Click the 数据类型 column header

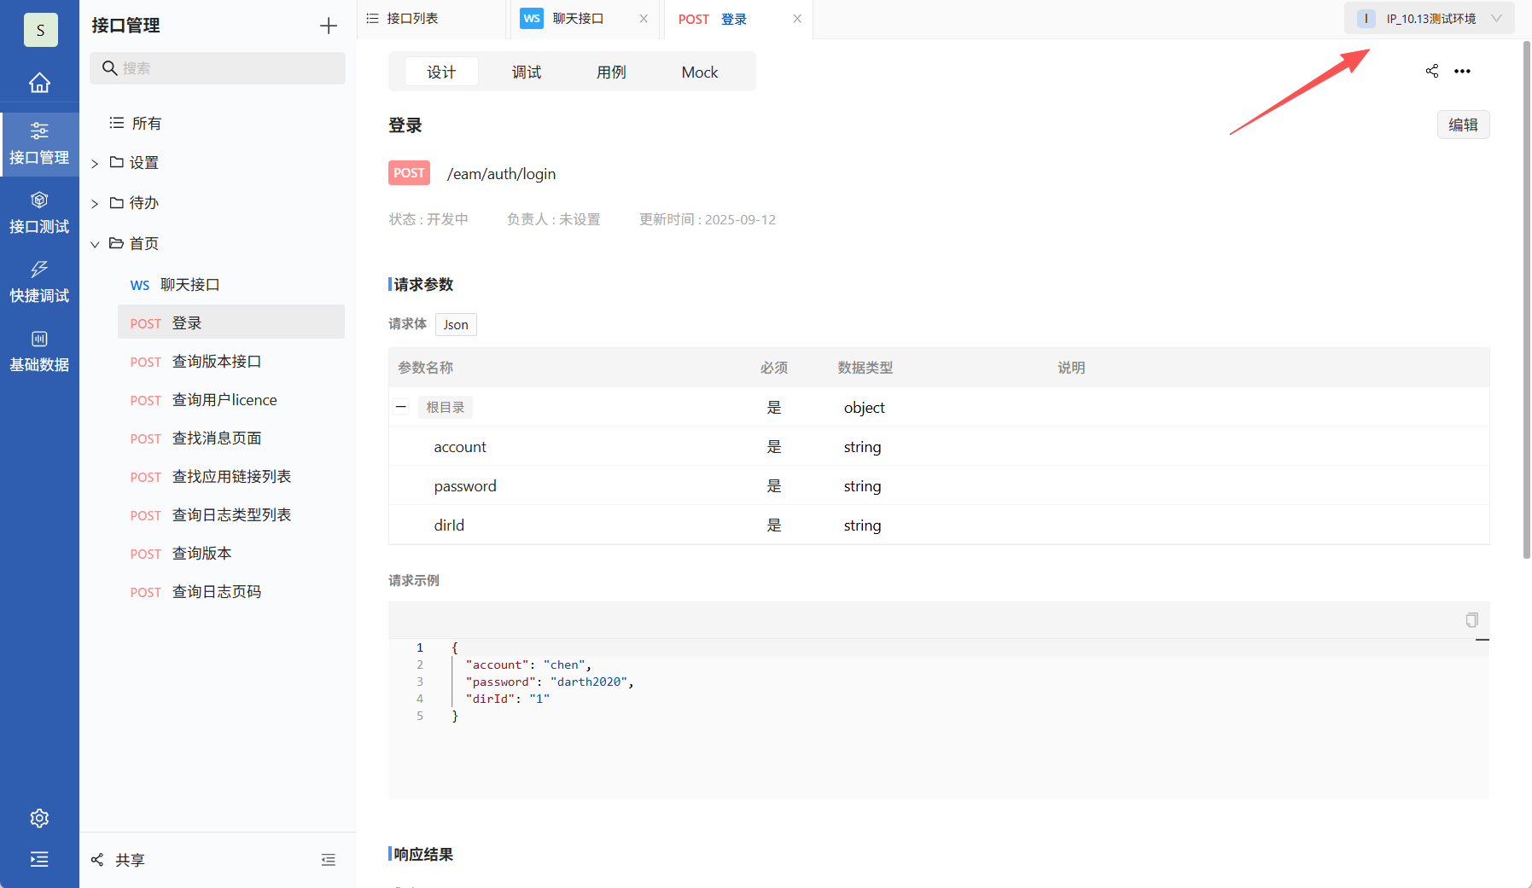[865, 368]
